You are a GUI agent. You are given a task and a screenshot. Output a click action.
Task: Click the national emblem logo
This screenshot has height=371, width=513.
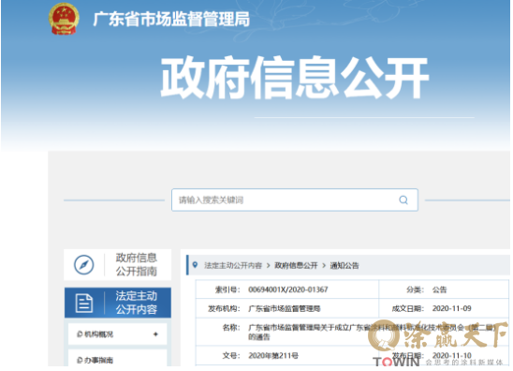(64, 19)
